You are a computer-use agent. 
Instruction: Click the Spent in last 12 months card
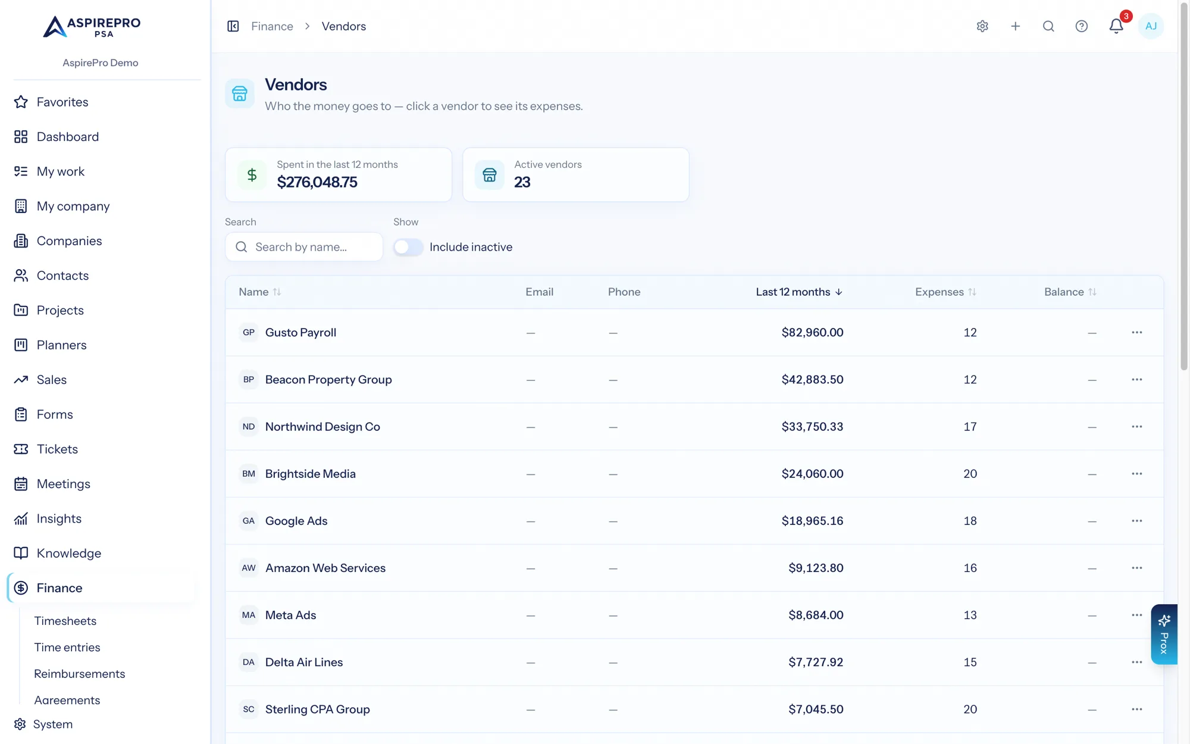tap(339, 174)
